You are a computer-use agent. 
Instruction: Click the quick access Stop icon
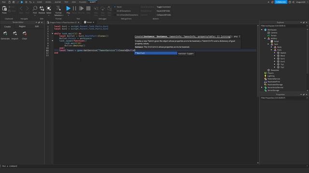(26, 2)
